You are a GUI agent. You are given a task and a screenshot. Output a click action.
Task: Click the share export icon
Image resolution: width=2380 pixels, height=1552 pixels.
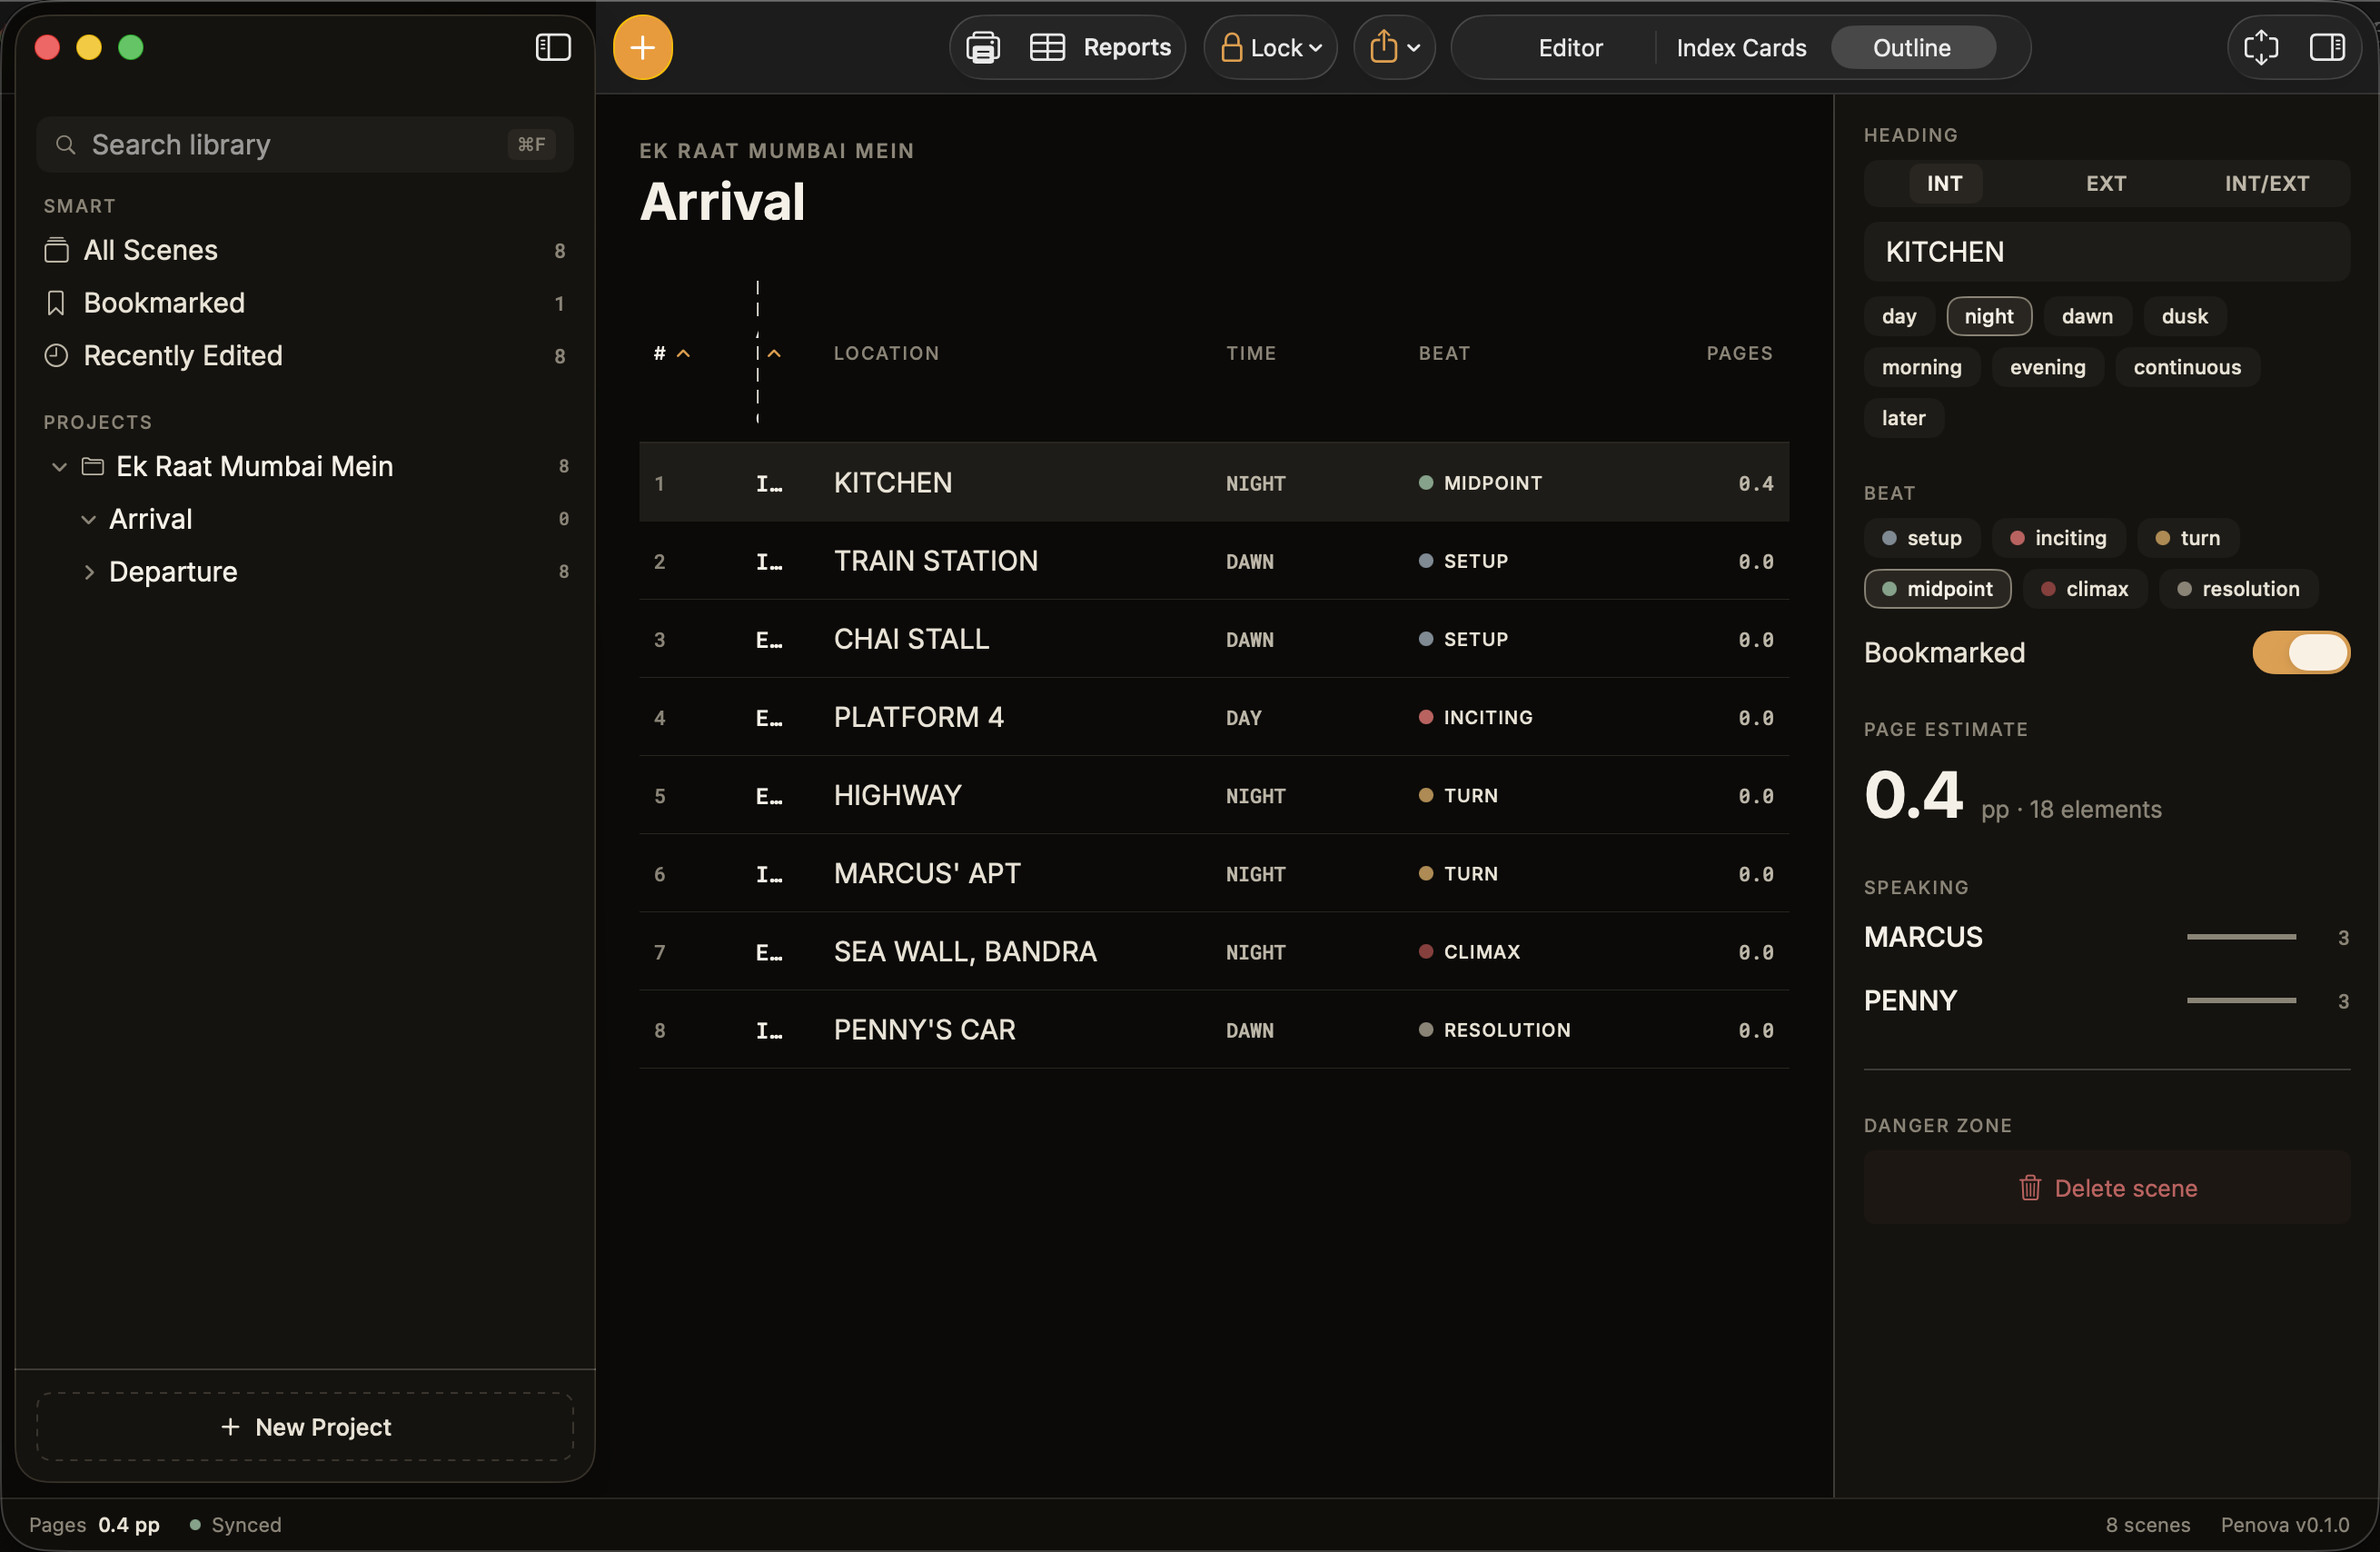click(x=1383, y=46)
